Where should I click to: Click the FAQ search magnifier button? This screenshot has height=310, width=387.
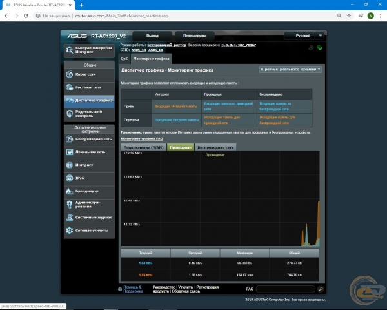point(321,289)
